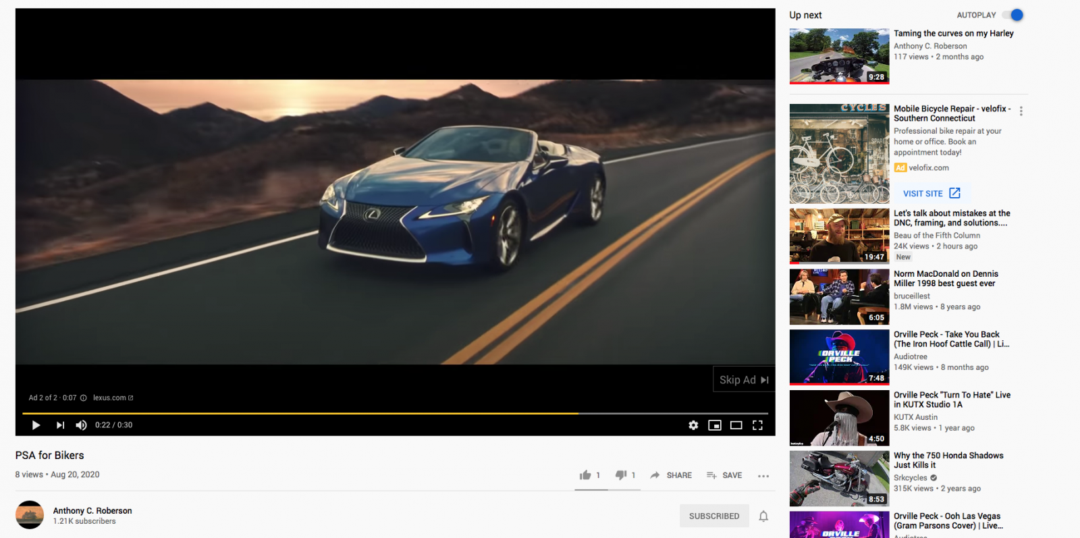Click the '1.21K subscribers' text
This screenshot has height=538, width=1080.
point(84,521)
